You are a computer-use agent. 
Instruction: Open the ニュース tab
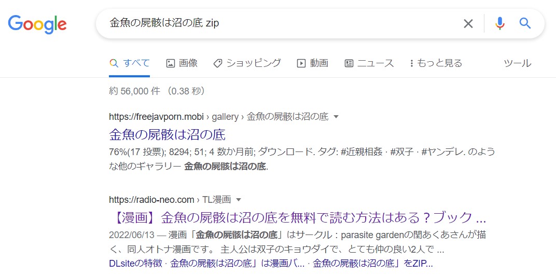pos(369,63)
